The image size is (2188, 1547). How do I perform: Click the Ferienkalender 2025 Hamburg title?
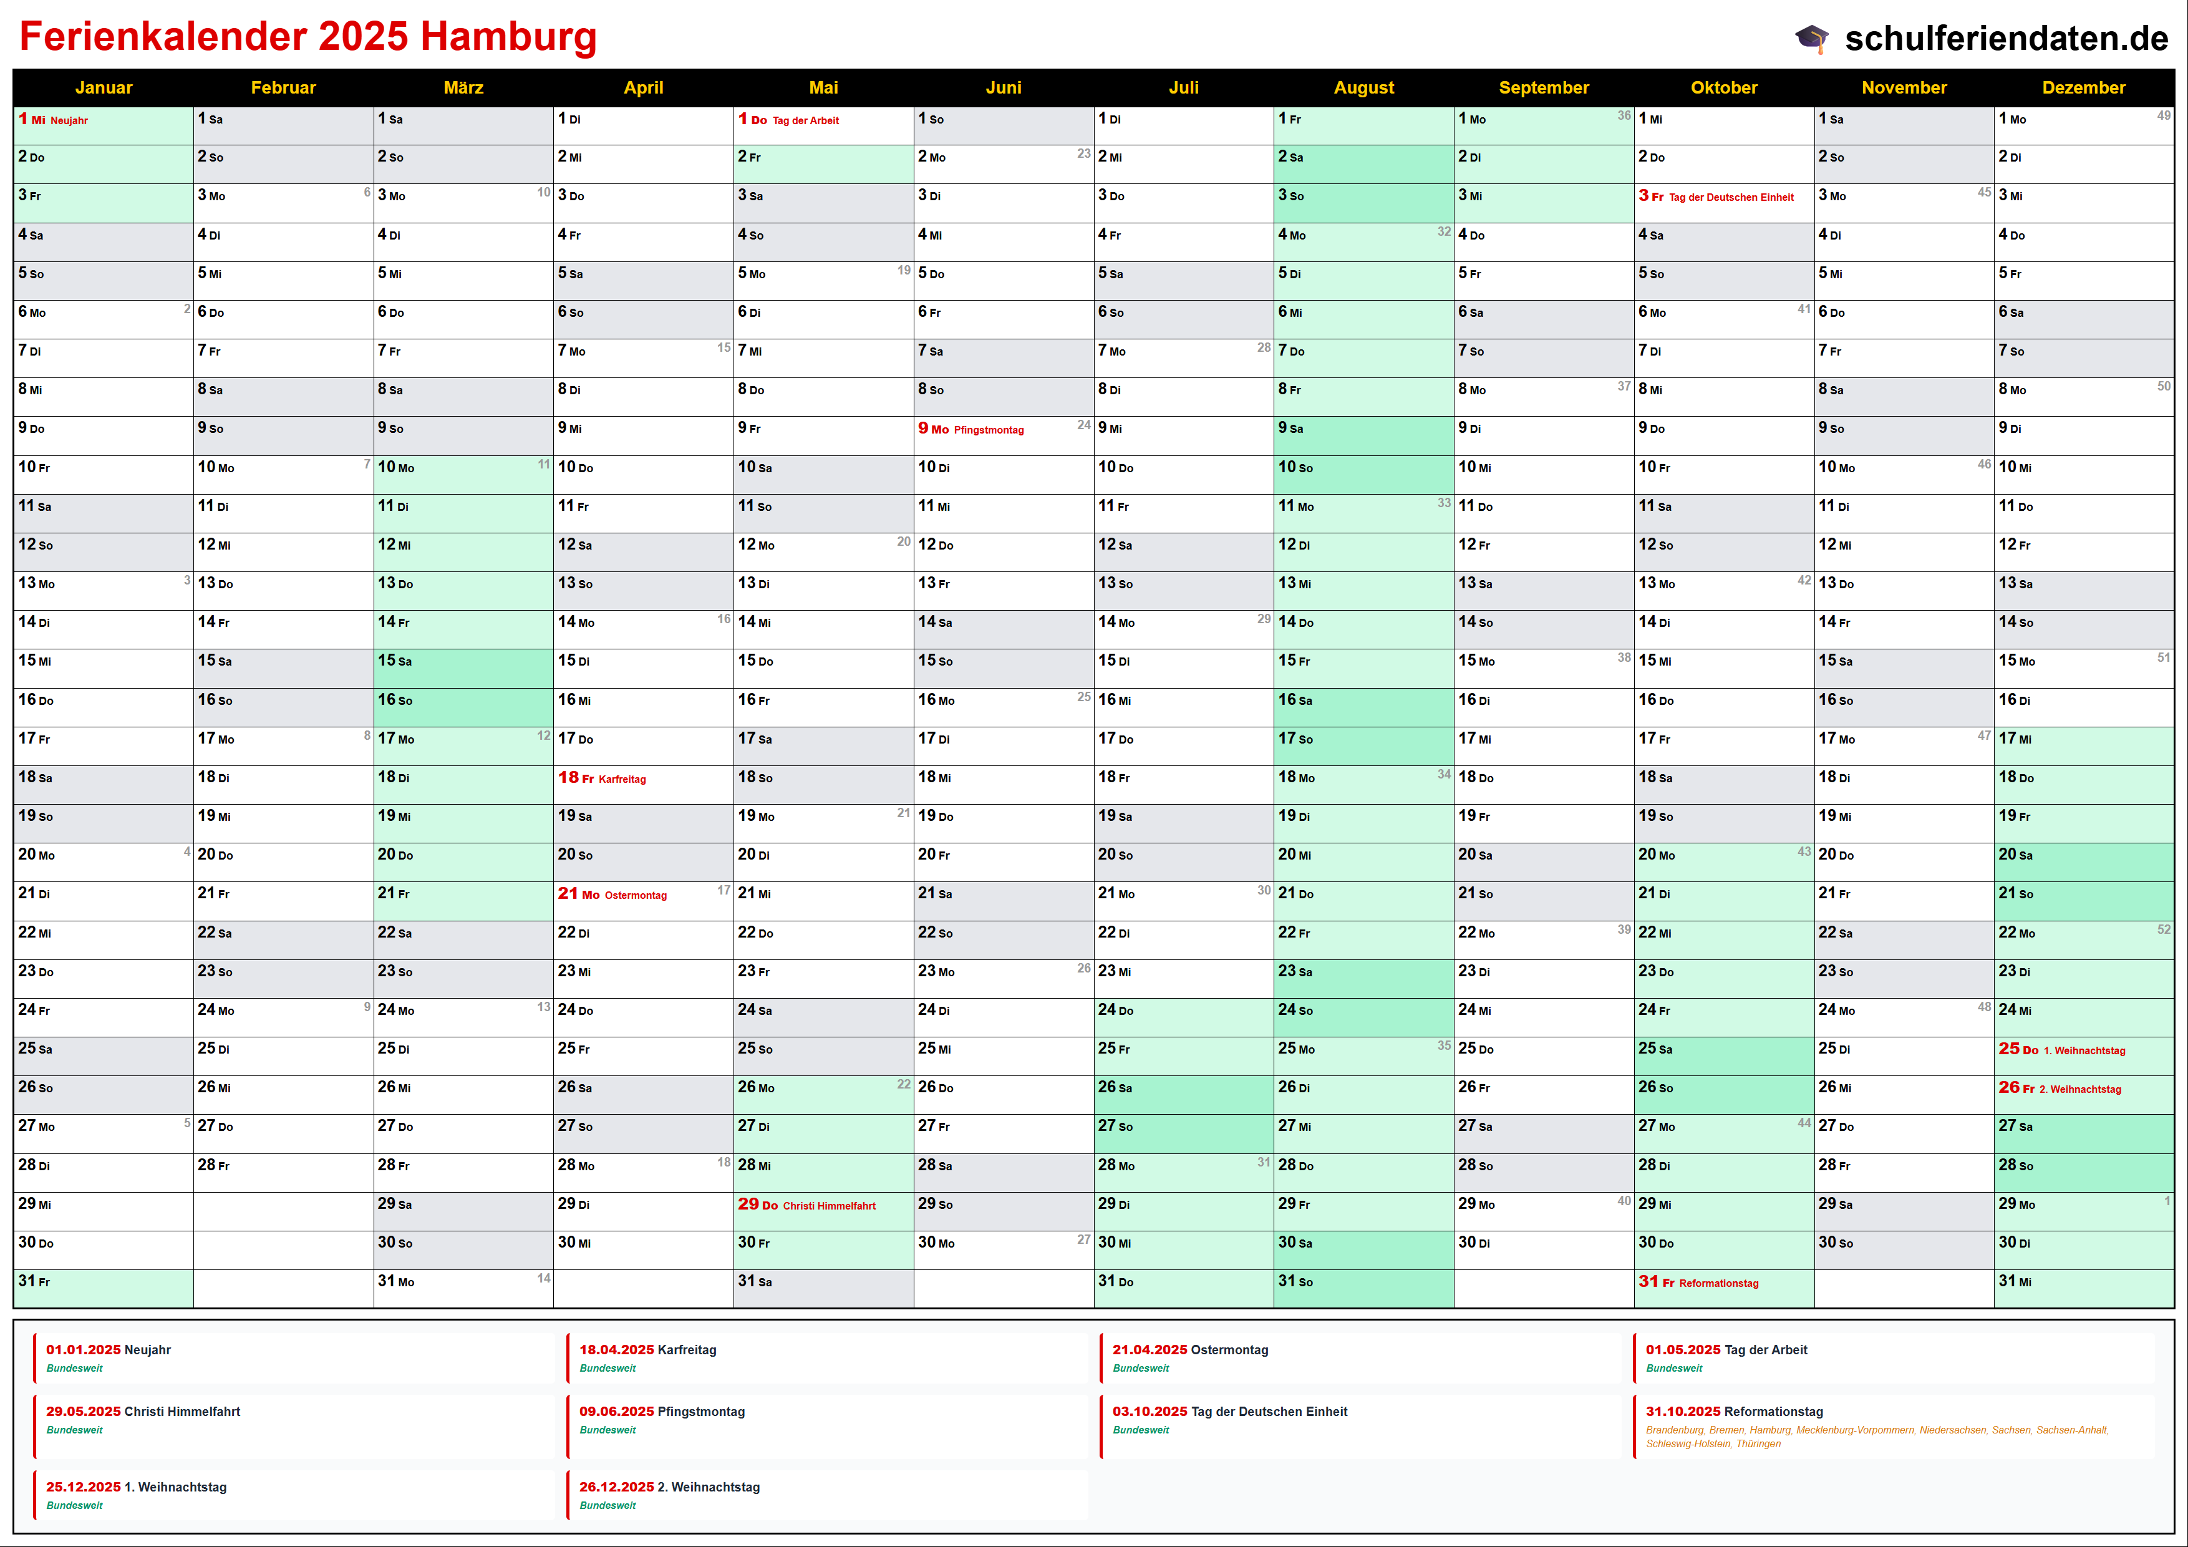pyautogui.click(x=308, y=36)
